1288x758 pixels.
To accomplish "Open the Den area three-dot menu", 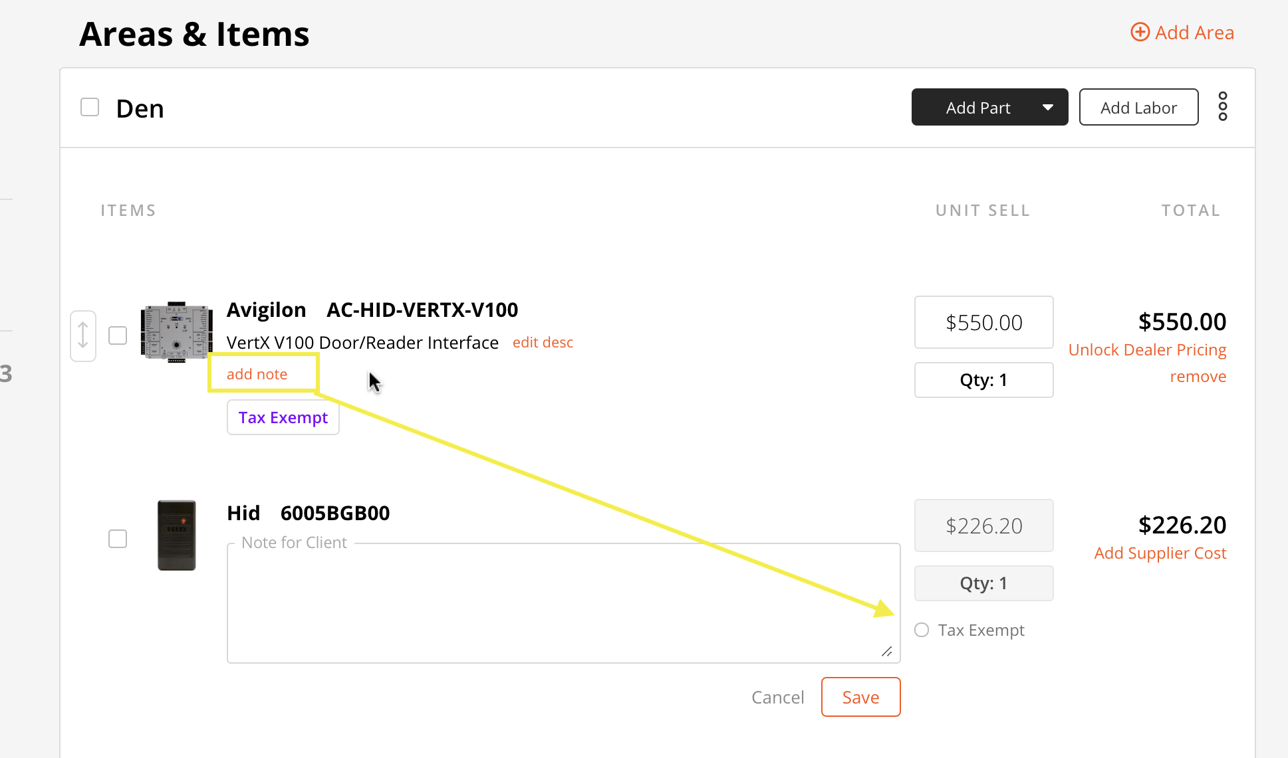I will [x=1222, y=107].
